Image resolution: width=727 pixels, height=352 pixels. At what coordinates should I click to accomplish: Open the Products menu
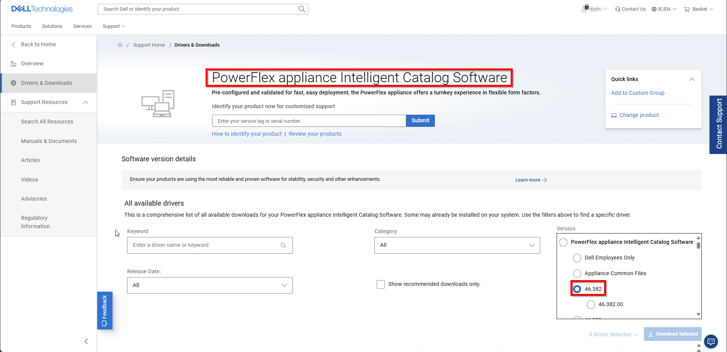[x=21, y=26]
